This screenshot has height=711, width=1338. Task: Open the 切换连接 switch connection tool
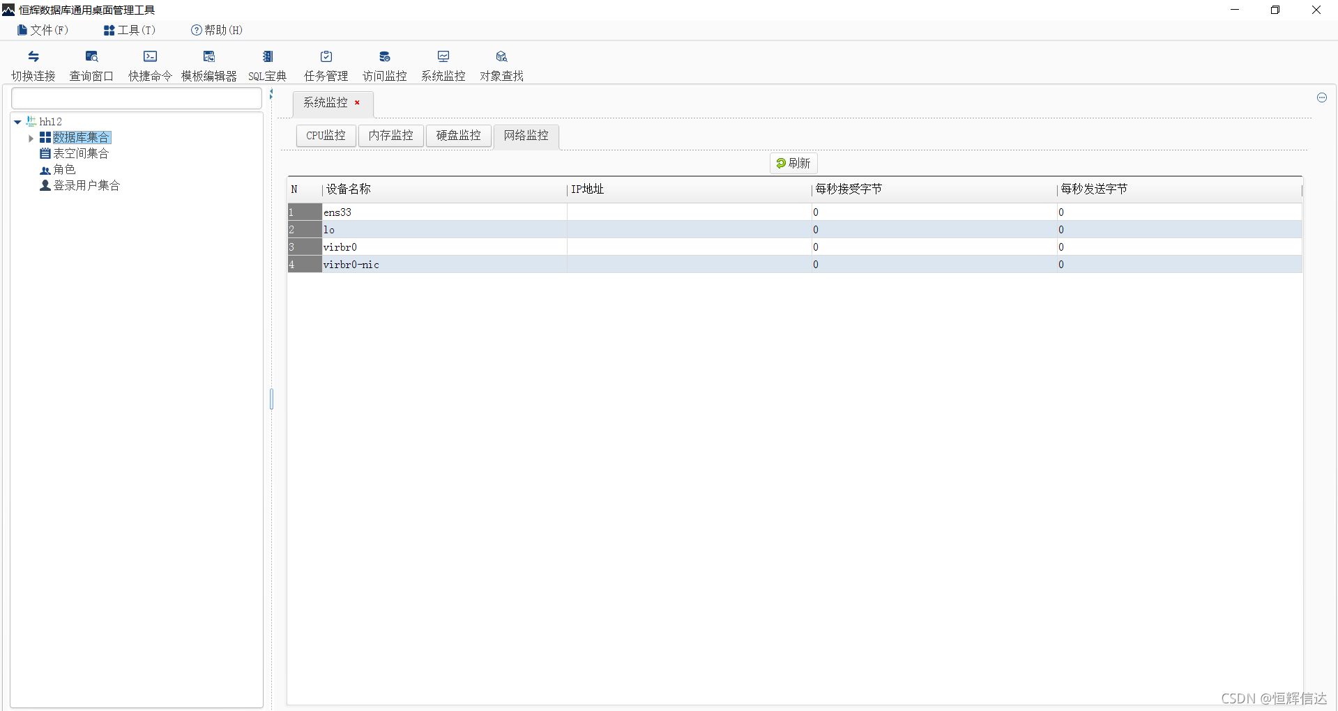click(33, 66)
